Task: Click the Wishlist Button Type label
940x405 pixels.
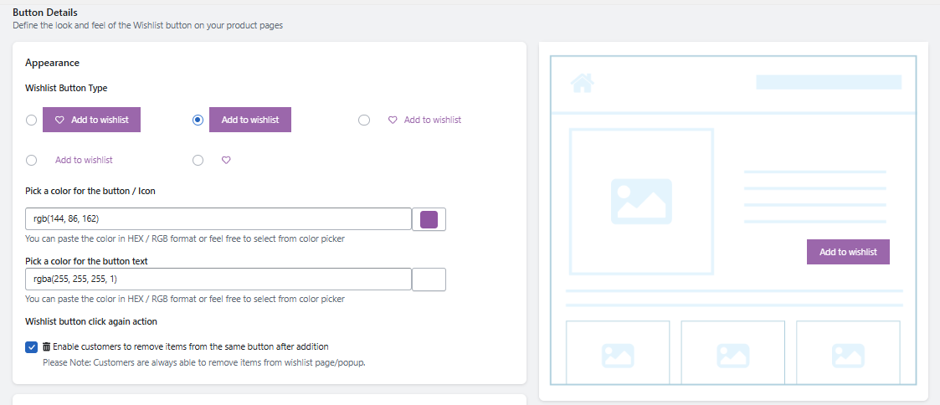Action: (66, 88)
